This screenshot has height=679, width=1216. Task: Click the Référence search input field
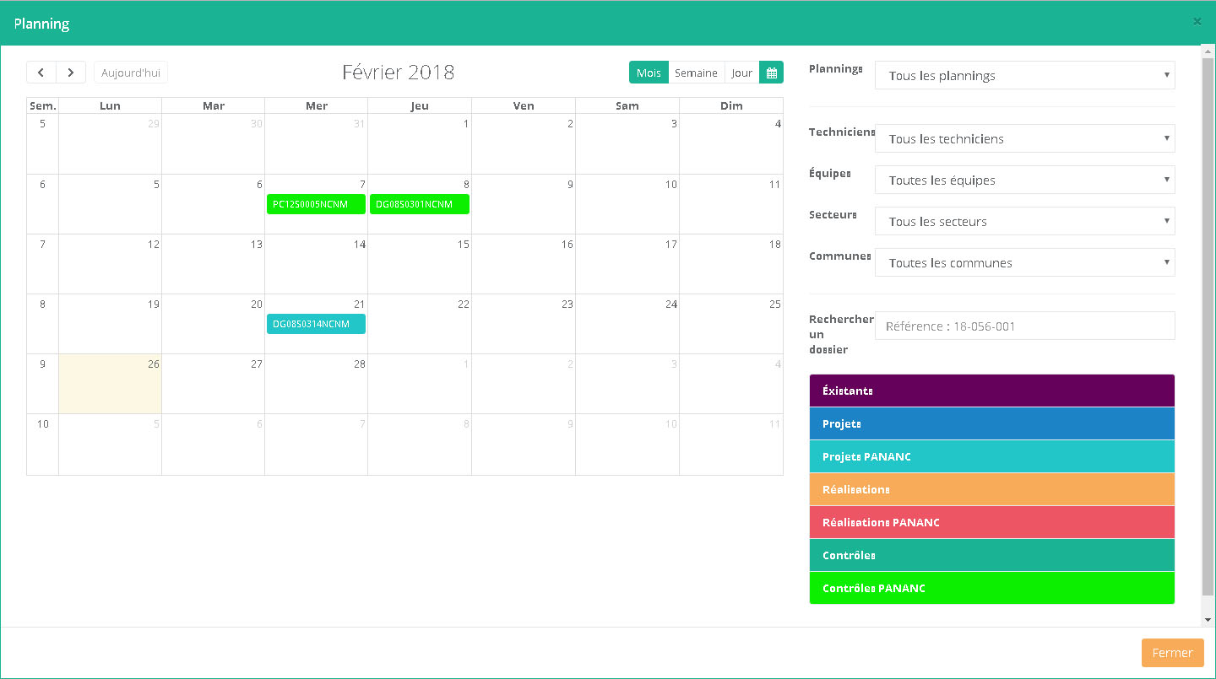point(1024,326)
